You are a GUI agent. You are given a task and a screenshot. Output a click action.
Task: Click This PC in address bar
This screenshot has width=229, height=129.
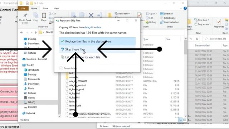point(50,32)
